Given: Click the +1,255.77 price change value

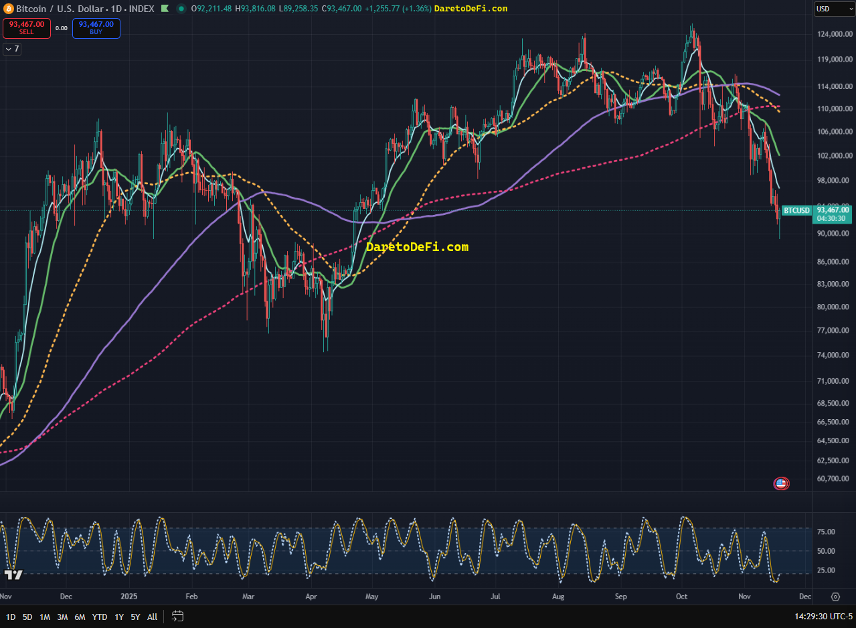Looking at the screenshot, I should tap(382, 9).
